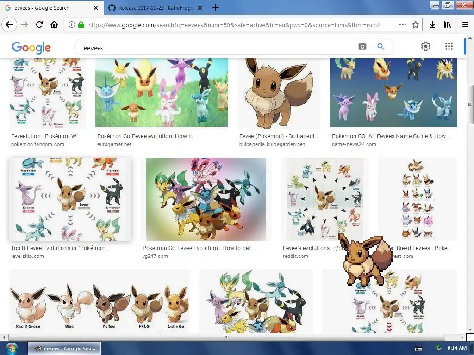474x355 pixels.
Task: Click the Google logo
Action: pyautogui.click(x=31, y=48)
